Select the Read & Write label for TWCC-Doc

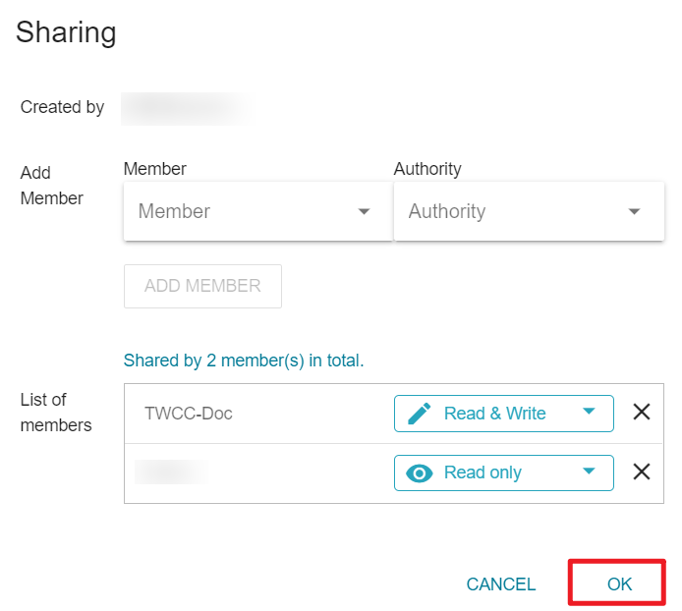click(495, 414)
